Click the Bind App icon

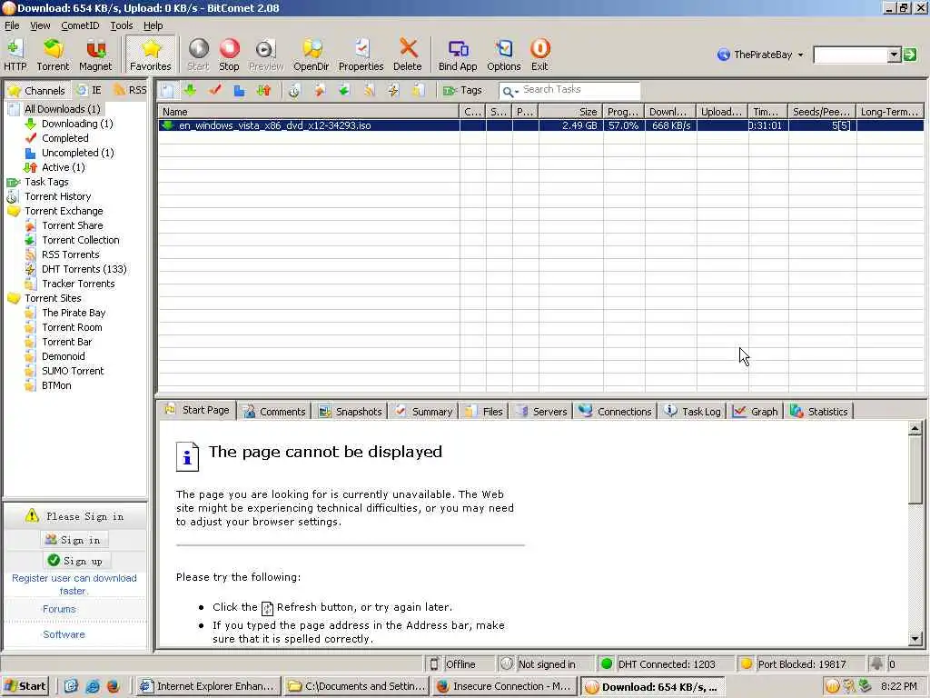(458, 55)
